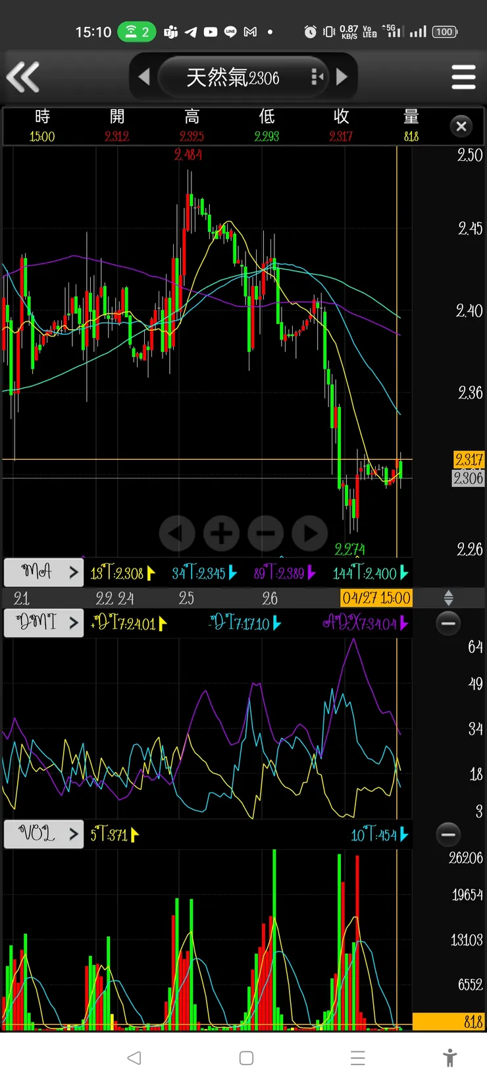Select the 13T:2.308 moving average label
Screen dimensions: 487x1083
click(122, 573)
